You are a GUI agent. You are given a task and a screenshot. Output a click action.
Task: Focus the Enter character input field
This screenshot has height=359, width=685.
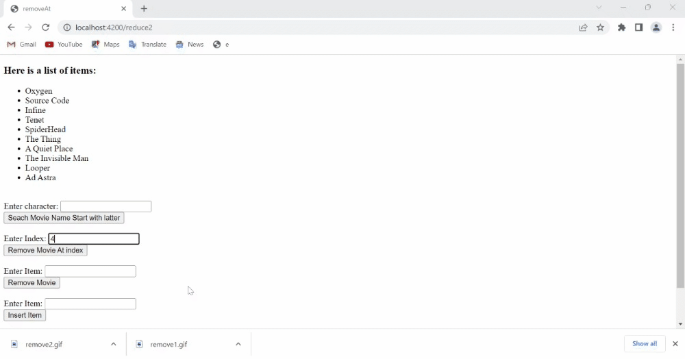(105, 206)
